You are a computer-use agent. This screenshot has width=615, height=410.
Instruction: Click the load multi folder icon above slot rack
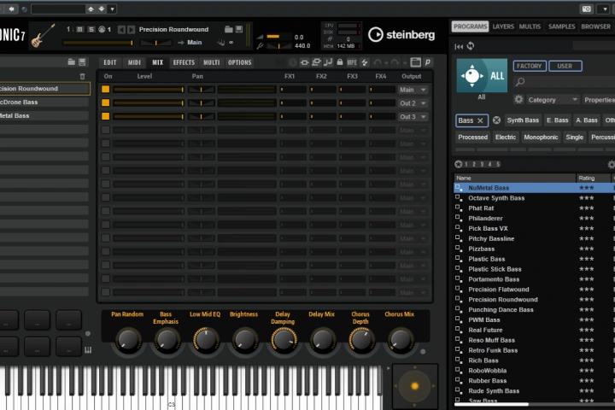click(72, 62)
